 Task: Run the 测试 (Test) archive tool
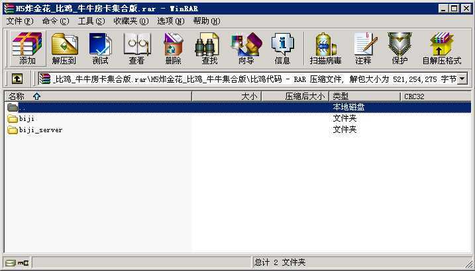(x=100, y=48)
